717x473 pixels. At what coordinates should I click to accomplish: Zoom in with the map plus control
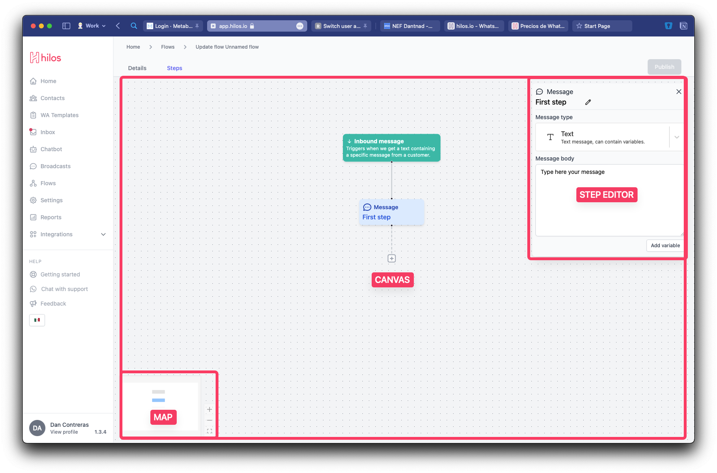click(x=210, y=409)
